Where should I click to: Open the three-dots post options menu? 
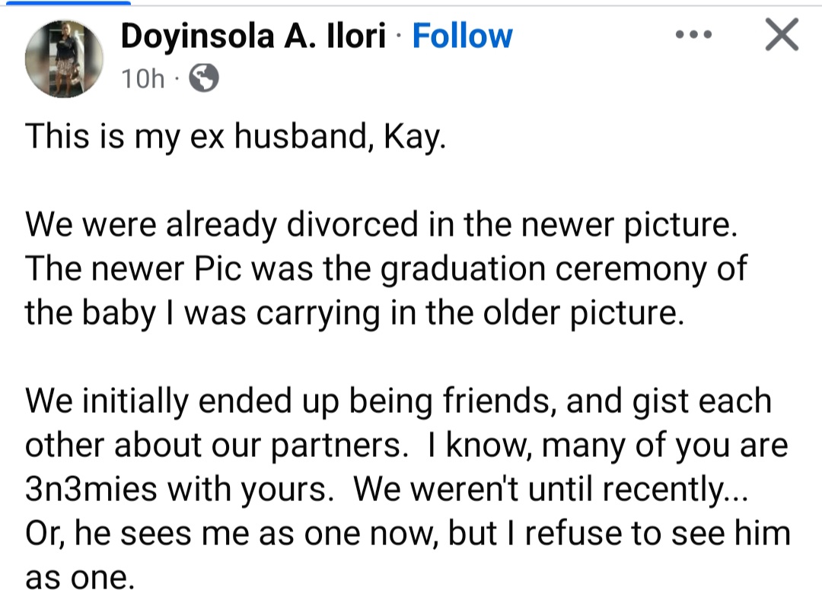click(x=693, y=36)
